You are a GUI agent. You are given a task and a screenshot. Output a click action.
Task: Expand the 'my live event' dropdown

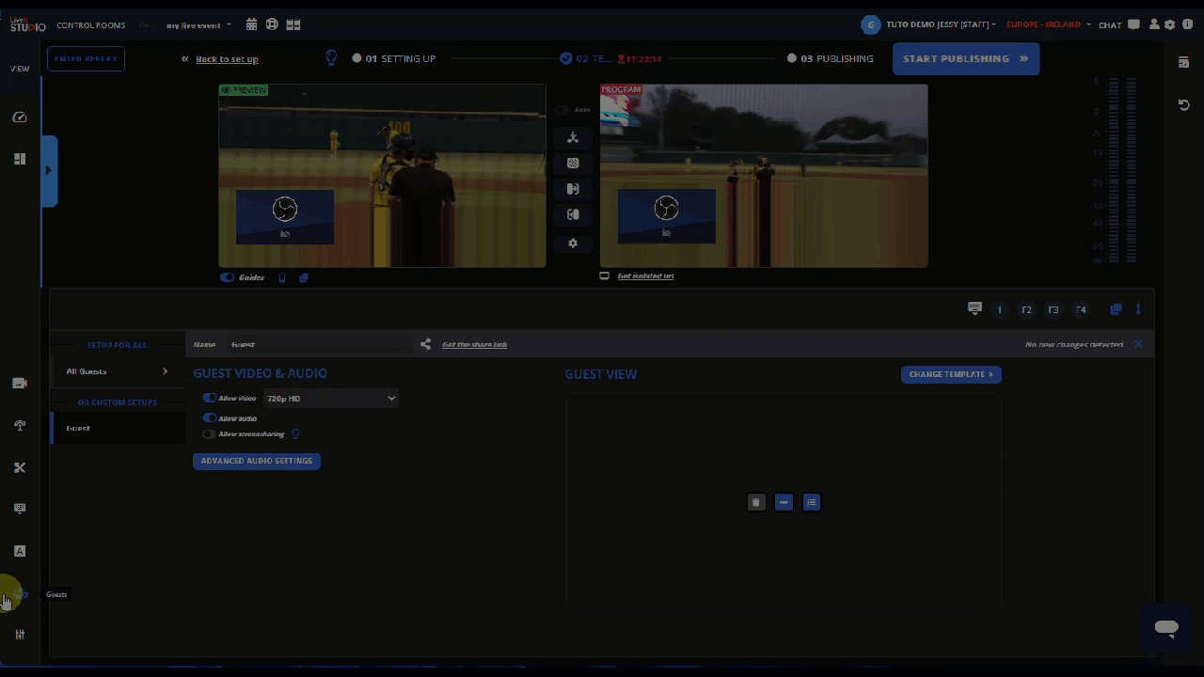[x=198, y=25]
